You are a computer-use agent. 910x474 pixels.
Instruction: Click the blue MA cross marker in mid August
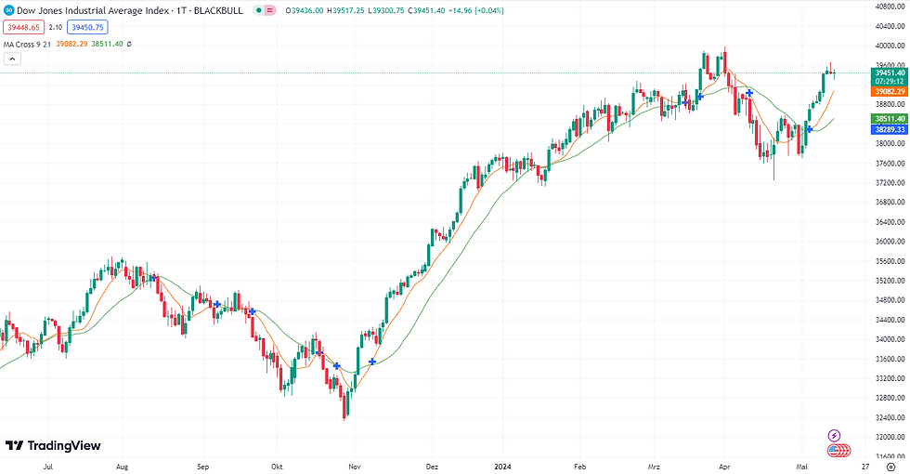154,278
